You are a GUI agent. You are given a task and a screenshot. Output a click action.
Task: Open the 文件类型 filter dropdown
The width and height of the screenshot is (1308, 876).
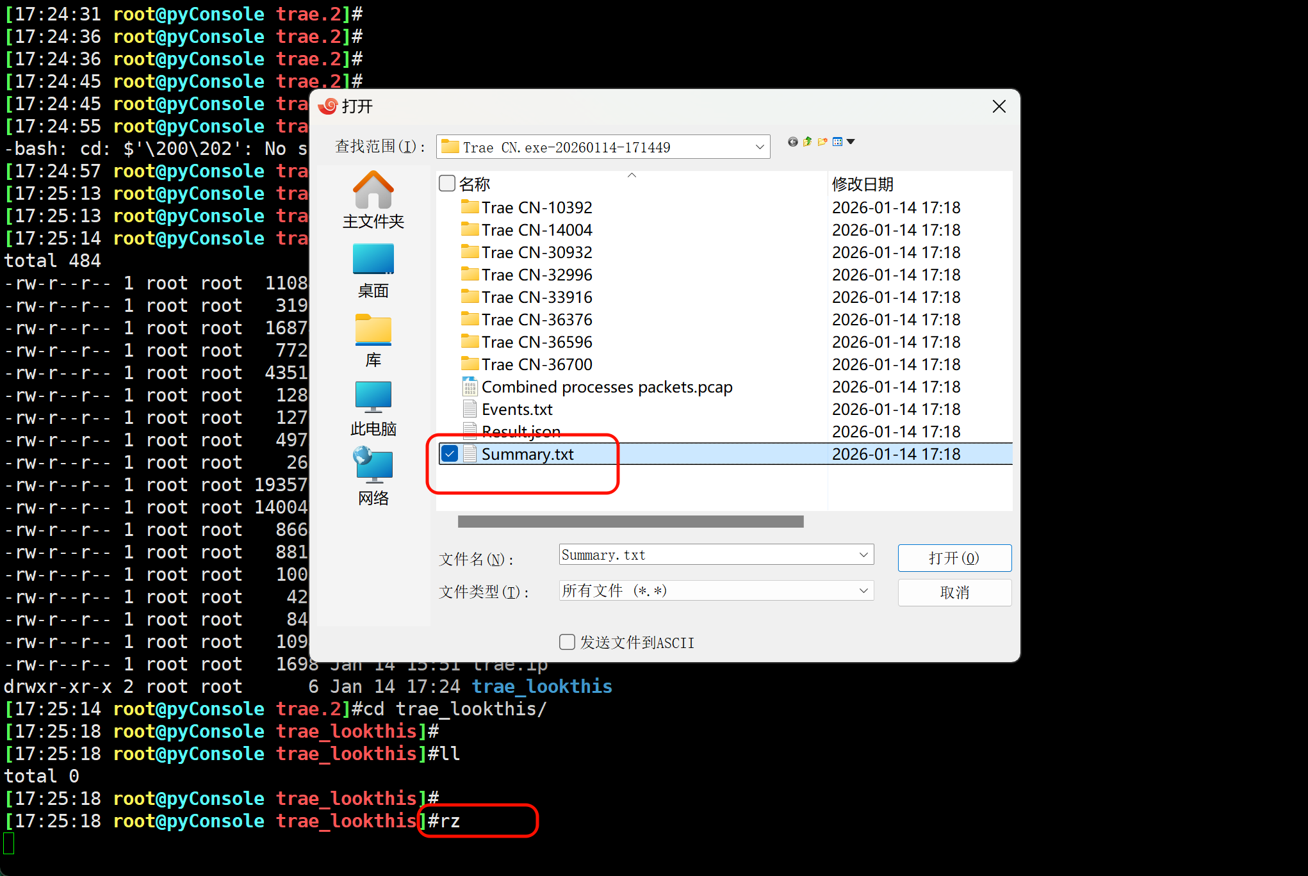[x=863, y=590]
